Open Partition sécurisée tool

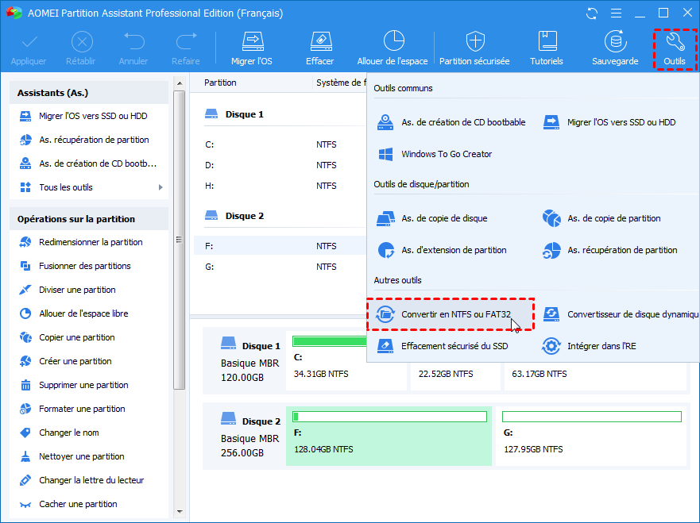tap(474, 48)
